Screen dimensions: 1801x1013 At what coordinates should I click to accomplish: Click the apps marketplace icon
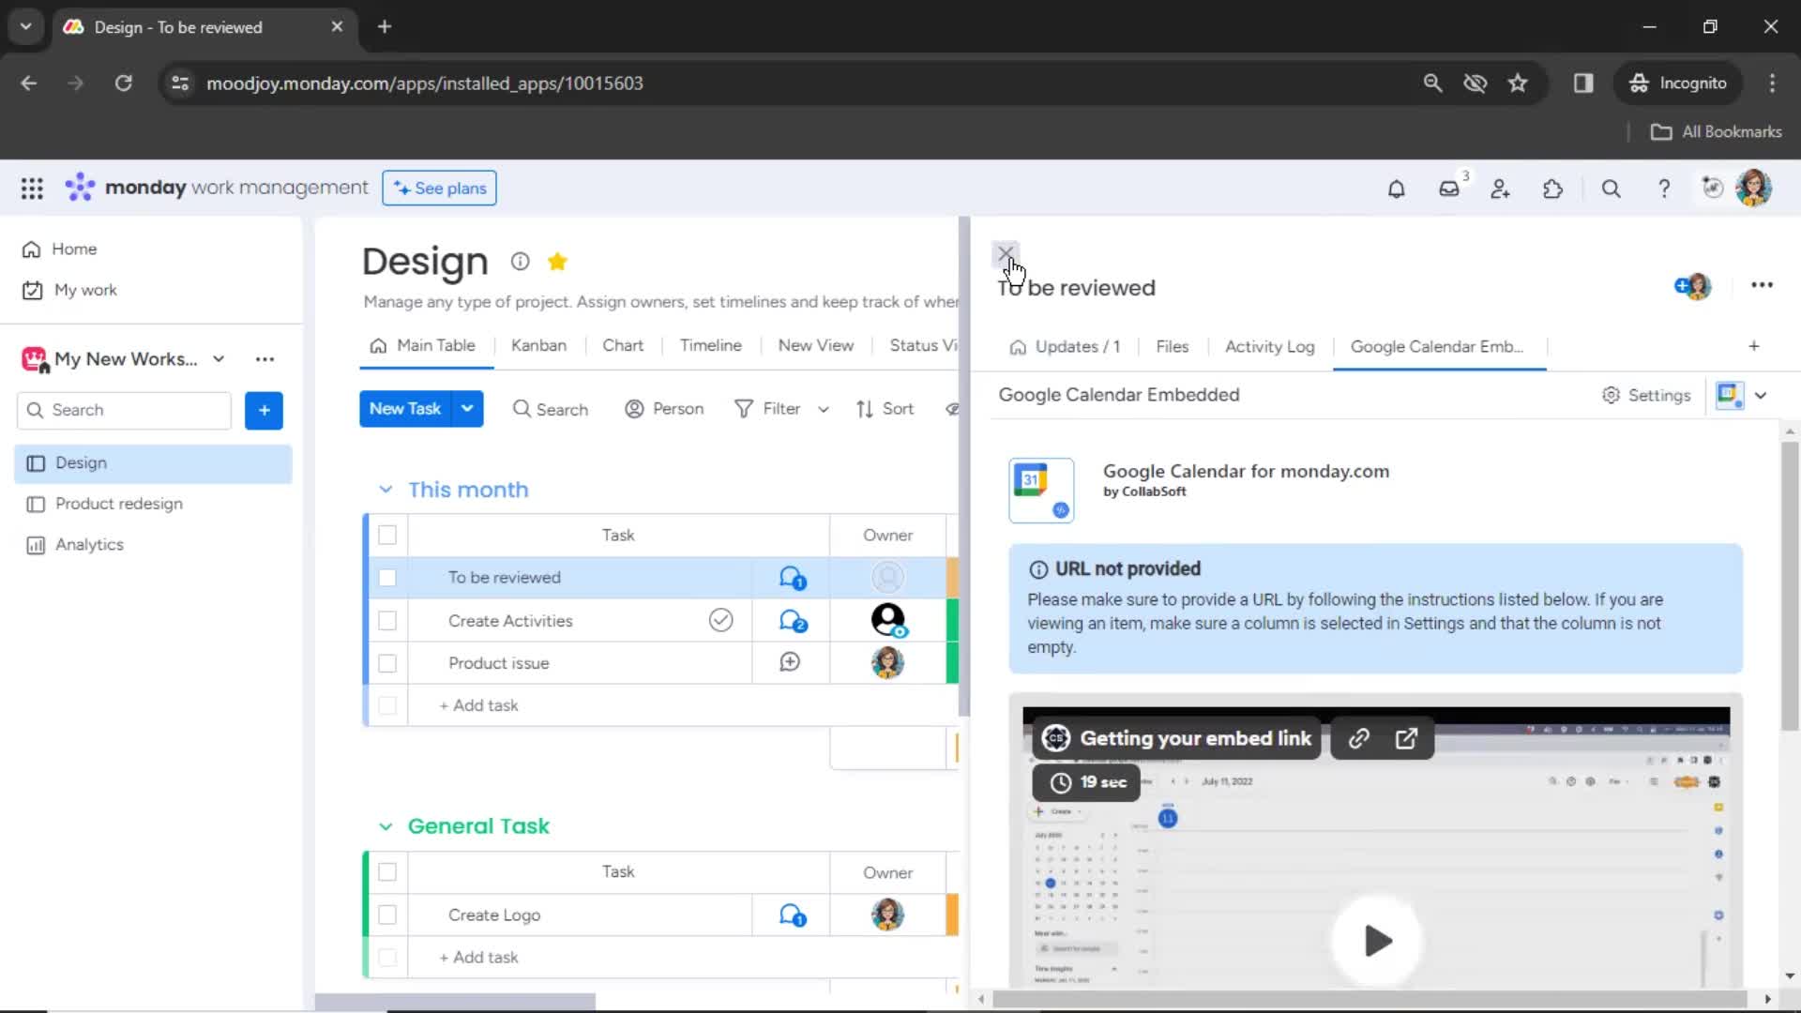[1553, 189]
